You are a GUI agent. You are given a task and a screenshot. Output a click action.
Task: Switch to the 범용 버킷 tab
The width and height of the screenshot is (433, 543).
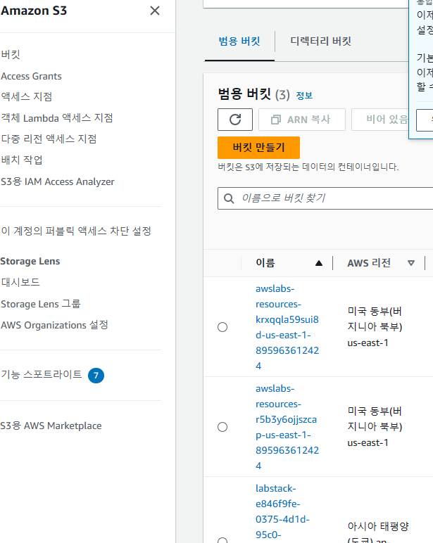pos(239,41)
